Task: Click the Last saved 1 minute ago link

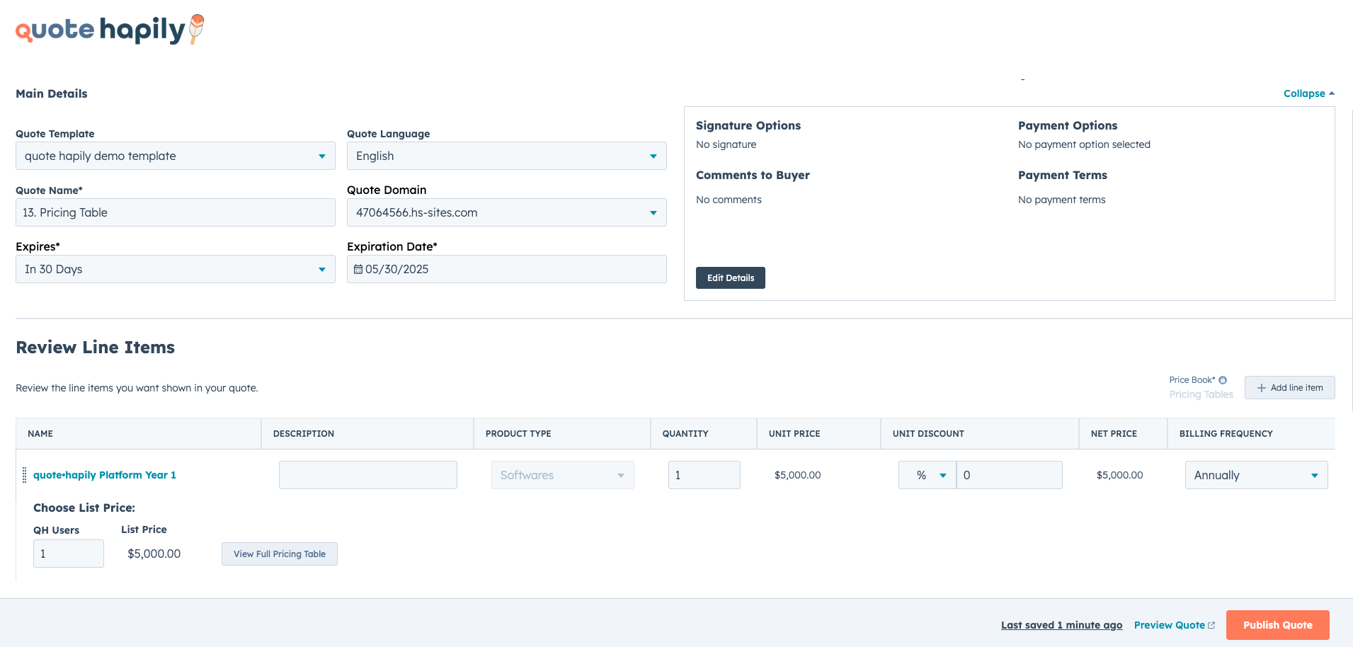Action: (1061, 625)
